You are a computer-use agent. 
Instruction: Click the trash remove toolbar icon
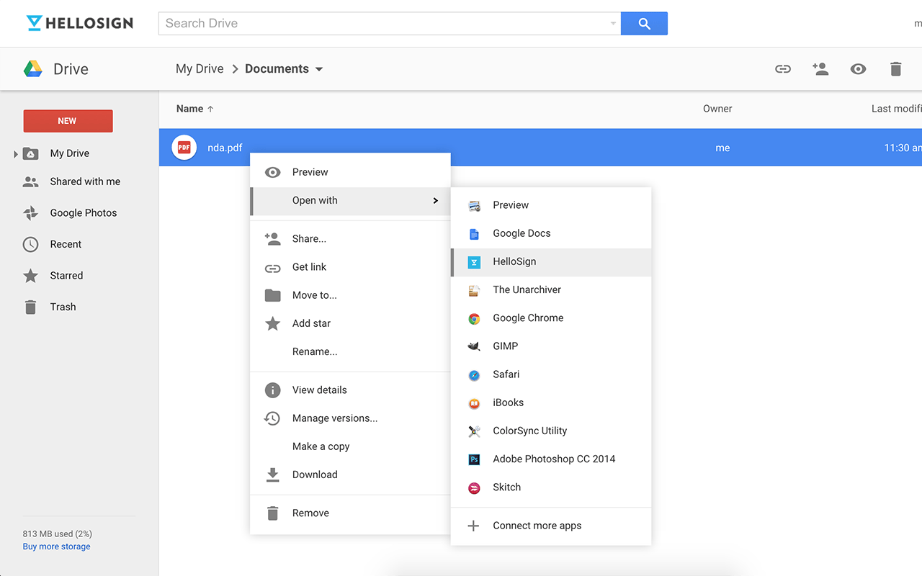(895, 69)
